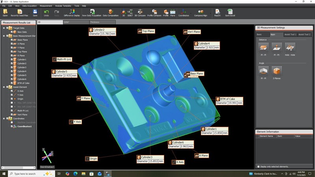
Task: Open Task View on the taskbar
Action: (x=59, y=173)
